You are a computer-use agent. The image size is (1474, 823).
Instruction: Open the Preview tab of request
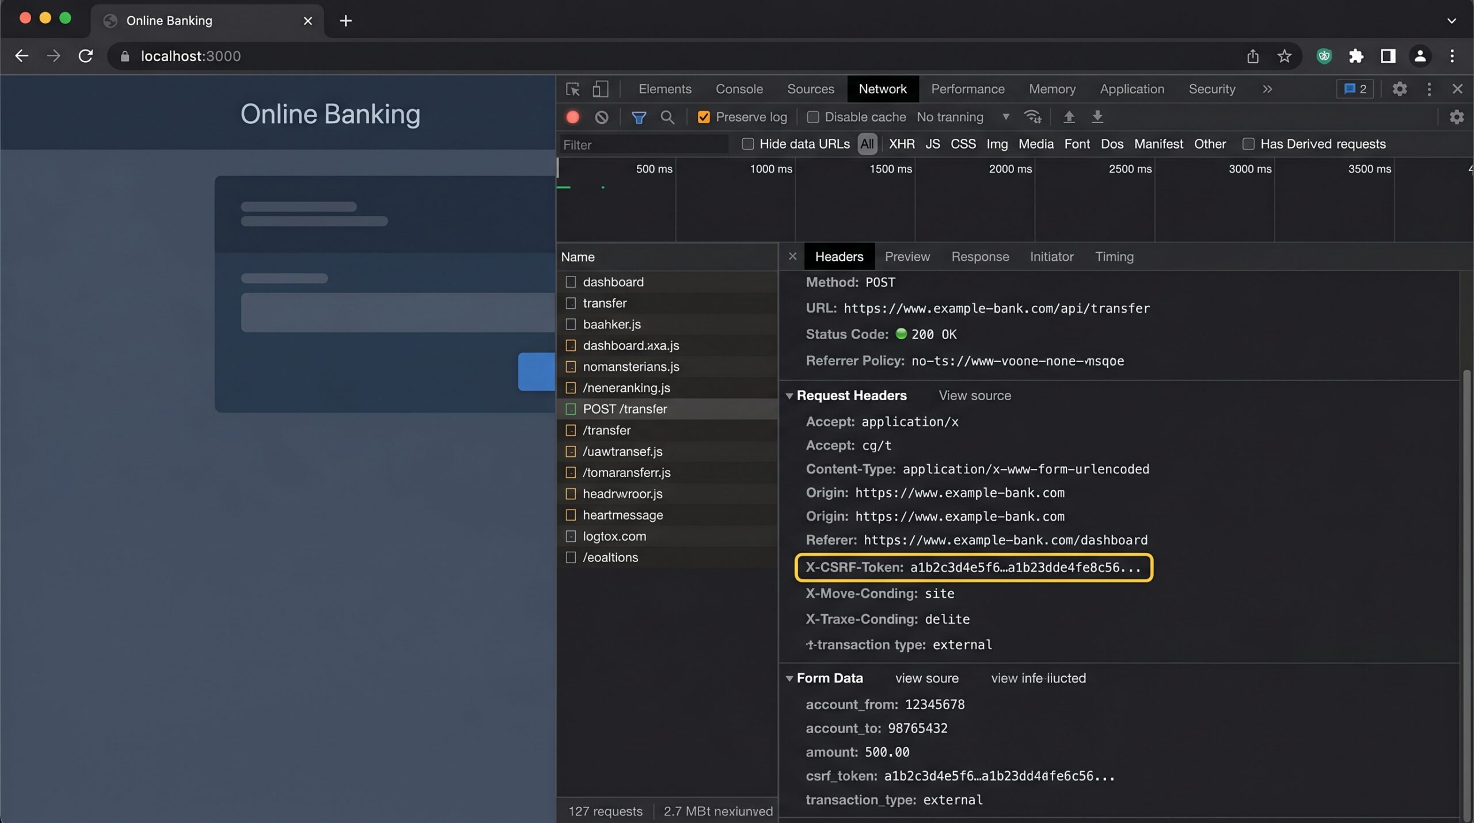[907, 256]
